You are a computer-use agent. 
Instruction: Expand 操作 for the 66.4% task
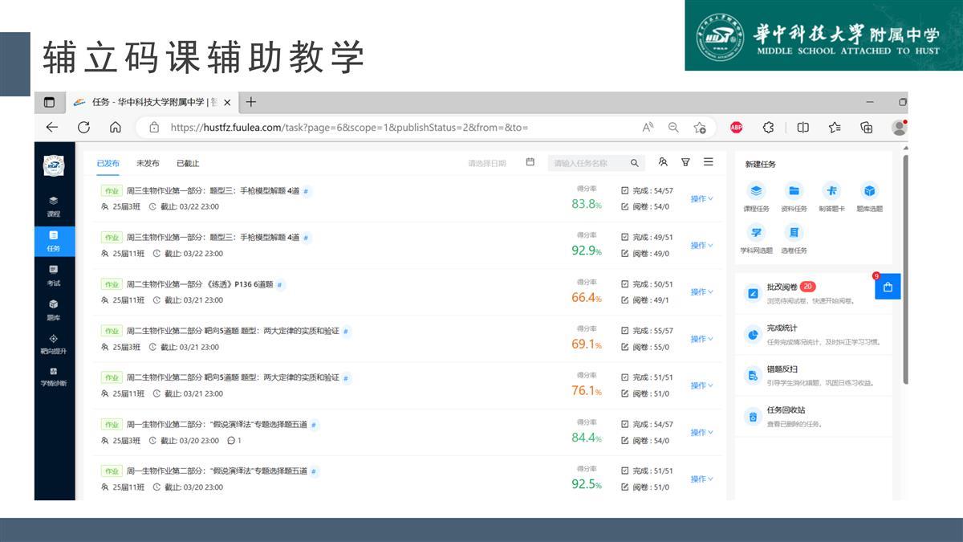pos(701,291)
